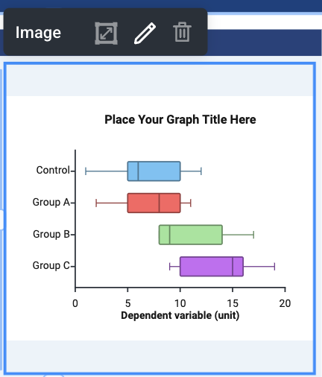This screenshot has height=377, width=322.
Task: Click the Control axis label
Action: (x=53, y=171)
